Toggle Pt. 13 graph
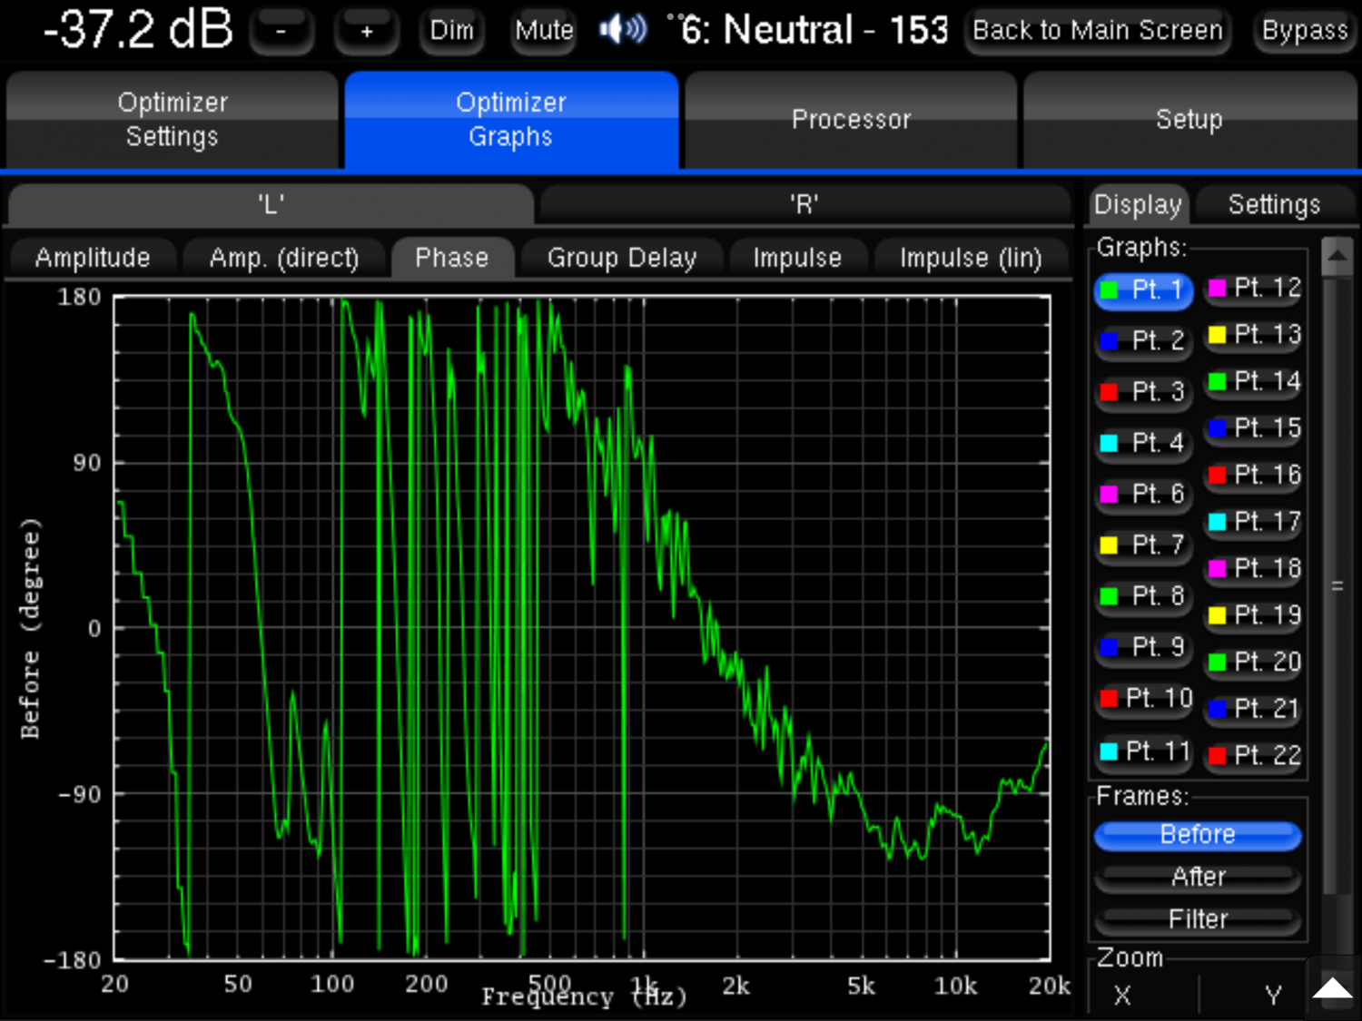 1254,335
